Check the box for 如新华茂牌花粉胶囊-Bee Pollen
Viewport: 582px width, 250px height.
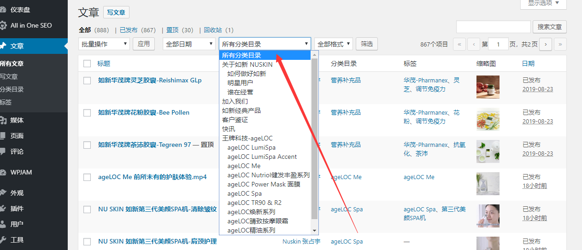(87, 113)
